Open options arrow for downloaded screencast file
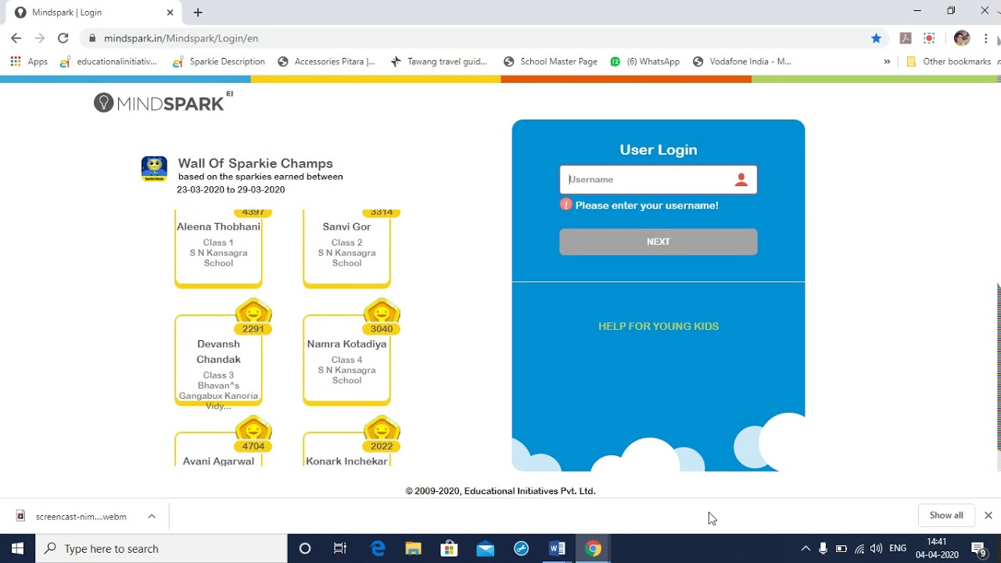Screen dimensions: 1001x563 pyautogui.click(x=152, y=516)
